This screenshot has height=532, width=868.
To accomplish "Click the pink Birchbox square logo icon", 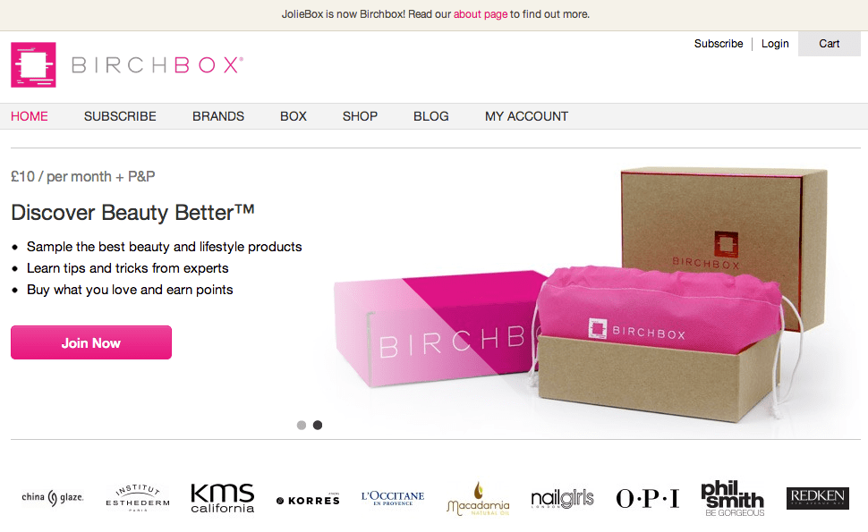I will click(x=33, y=64).
